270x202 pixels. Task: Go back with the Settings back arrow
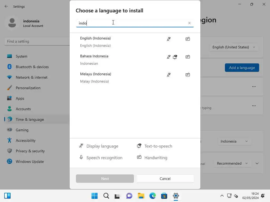6,6
